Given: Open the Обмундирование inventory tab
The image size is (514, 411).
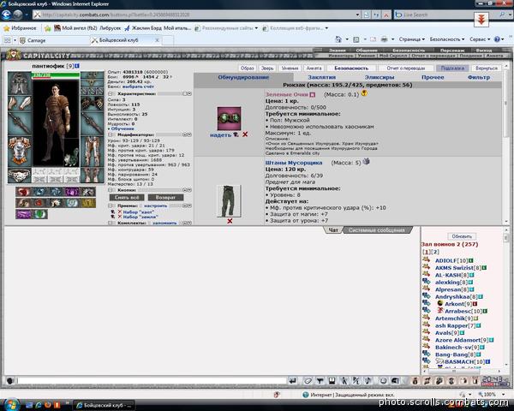Looking at the screenshot, I should (243, 77).
